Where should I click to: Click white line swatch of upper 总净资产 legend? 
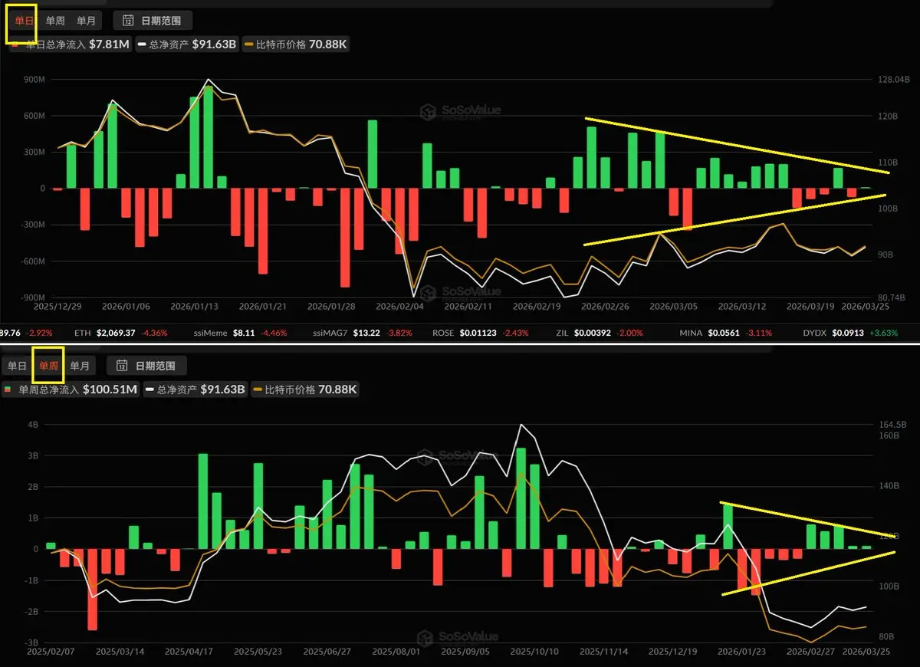pos(143,45)
